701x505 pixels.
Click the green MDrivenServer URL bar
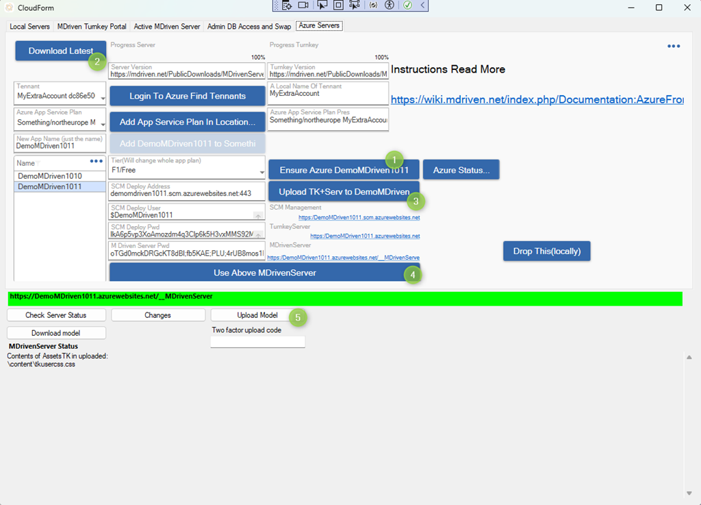[345, 299]
